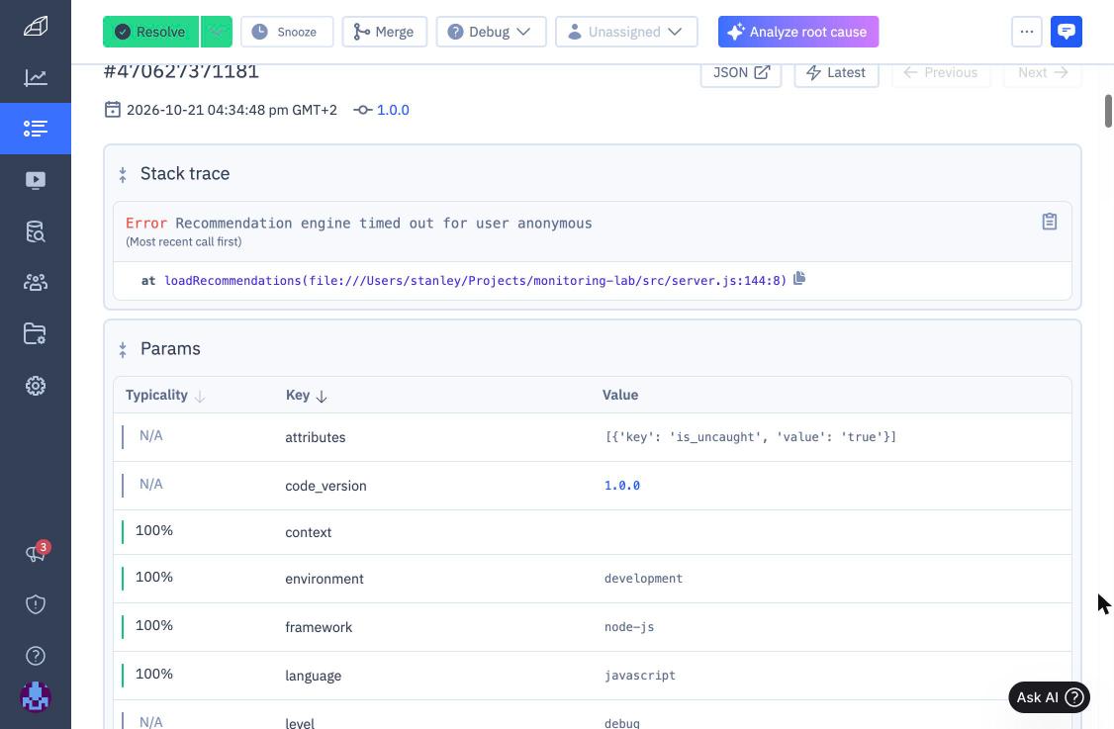Click the Resolve button
This screenshot has height=729, width=1114.
(150, 32)
